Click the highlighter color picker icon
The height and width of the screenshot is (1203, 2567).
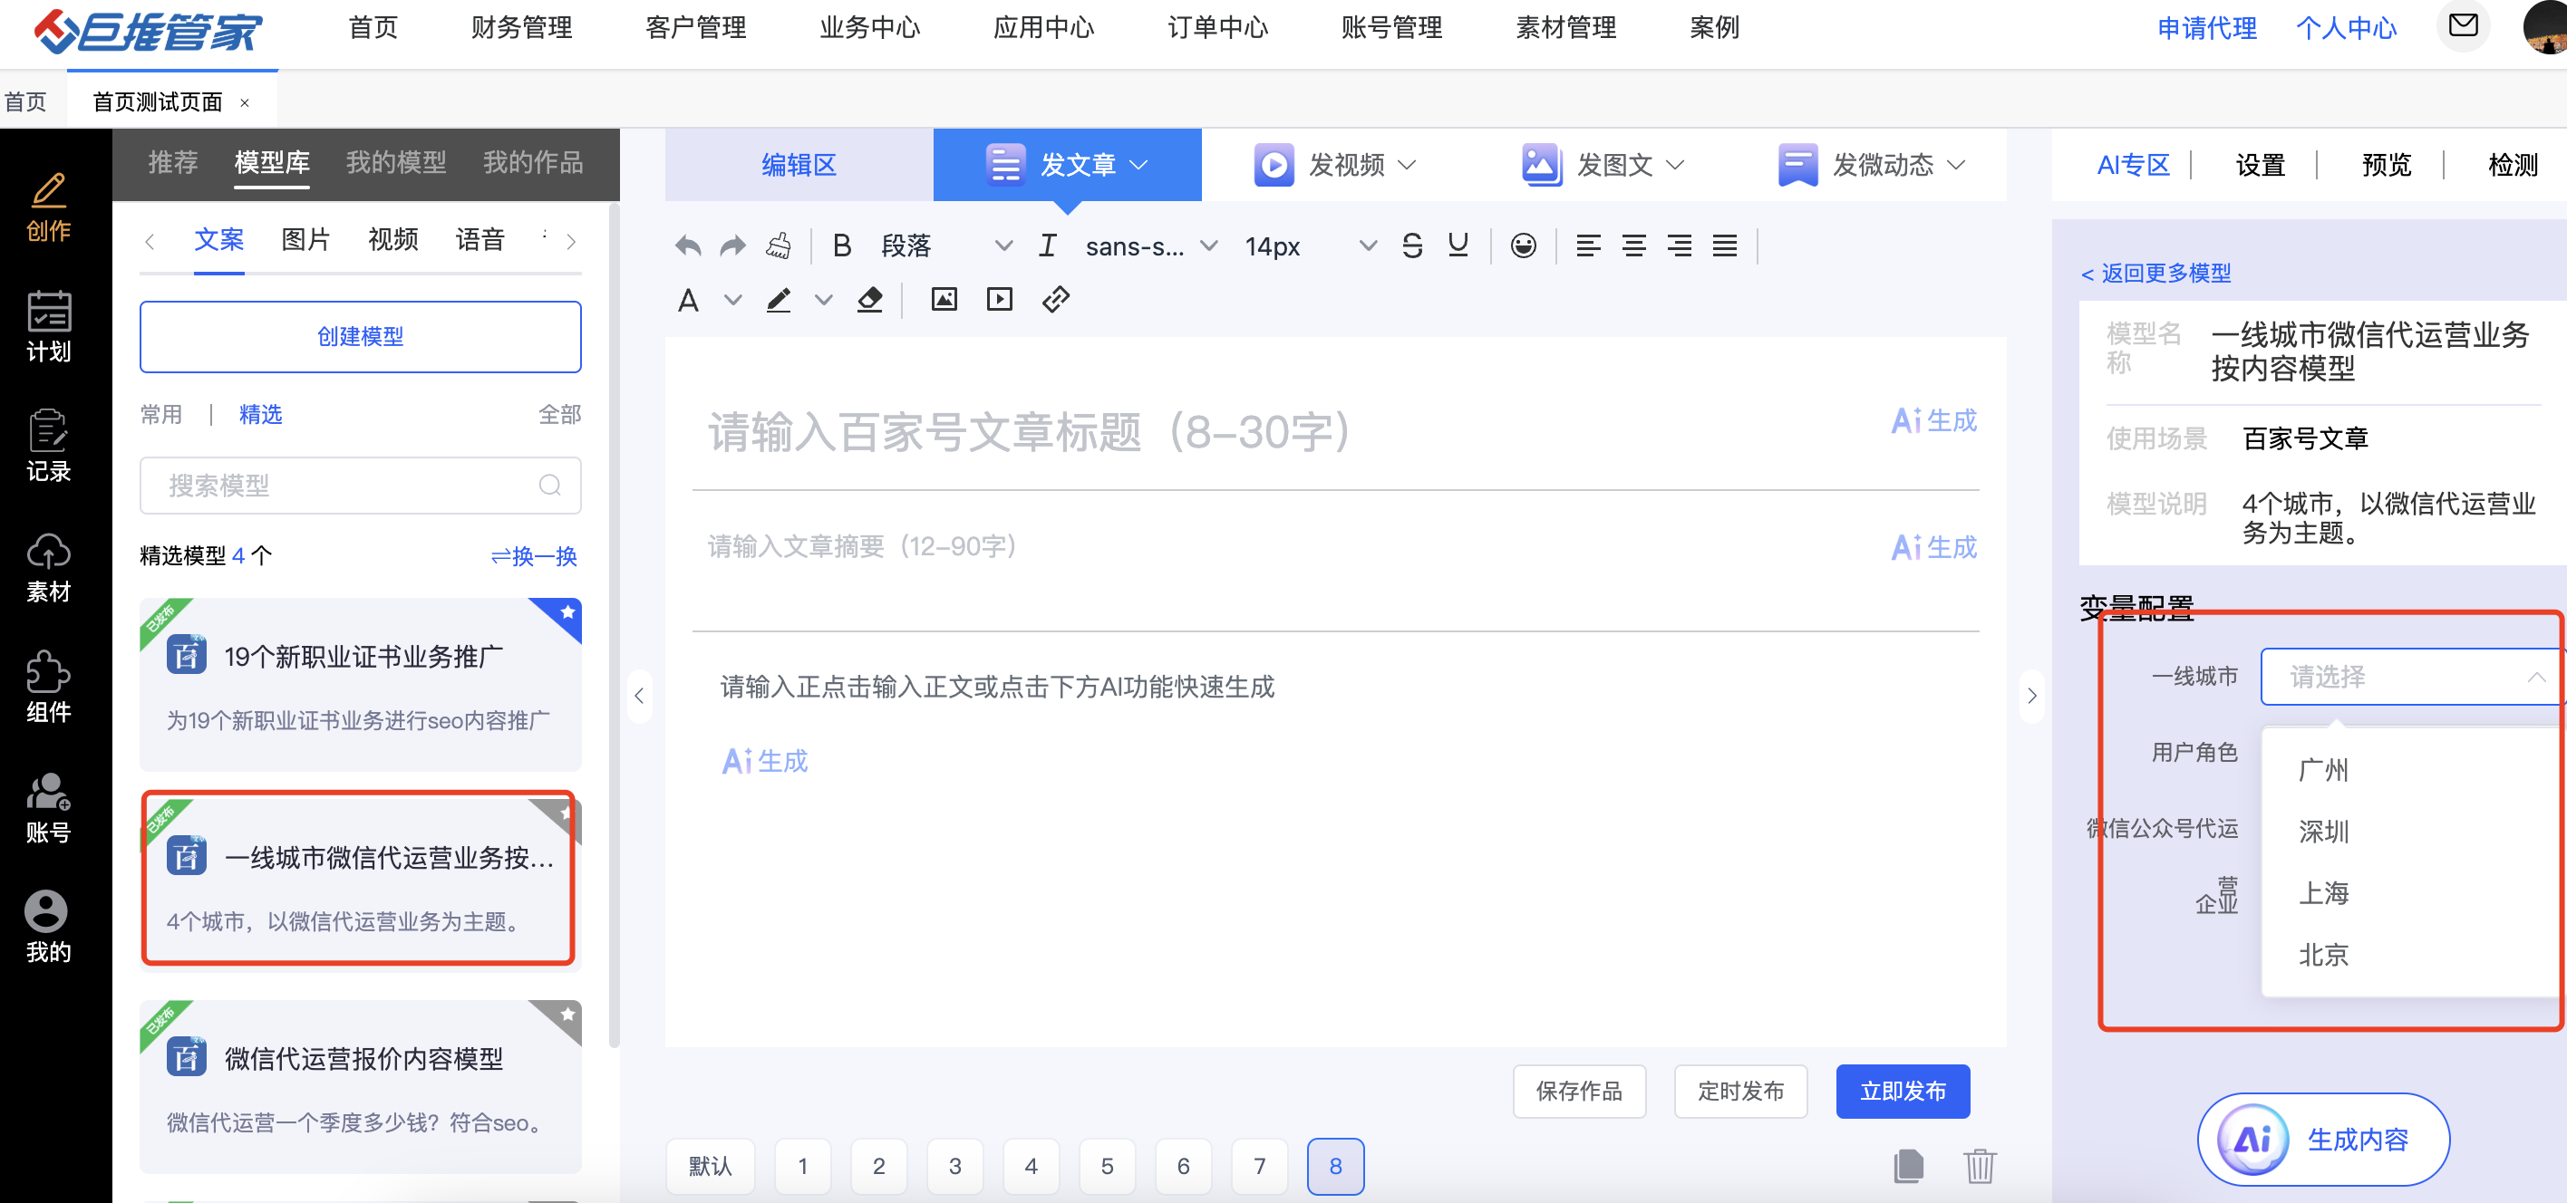coord(779,300)
